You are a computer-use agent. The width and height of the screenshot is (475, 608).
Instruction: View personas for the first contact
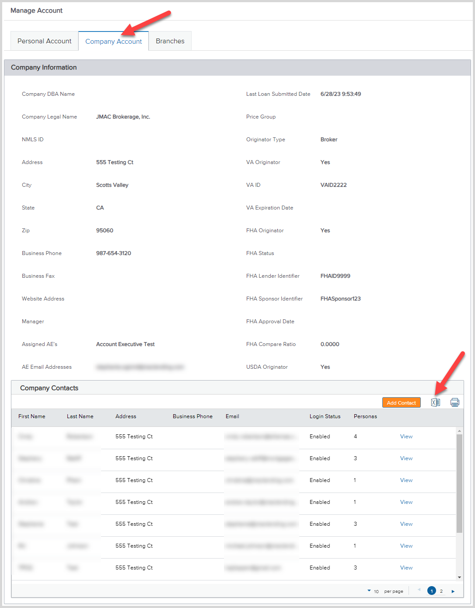[x=406, y=436]
